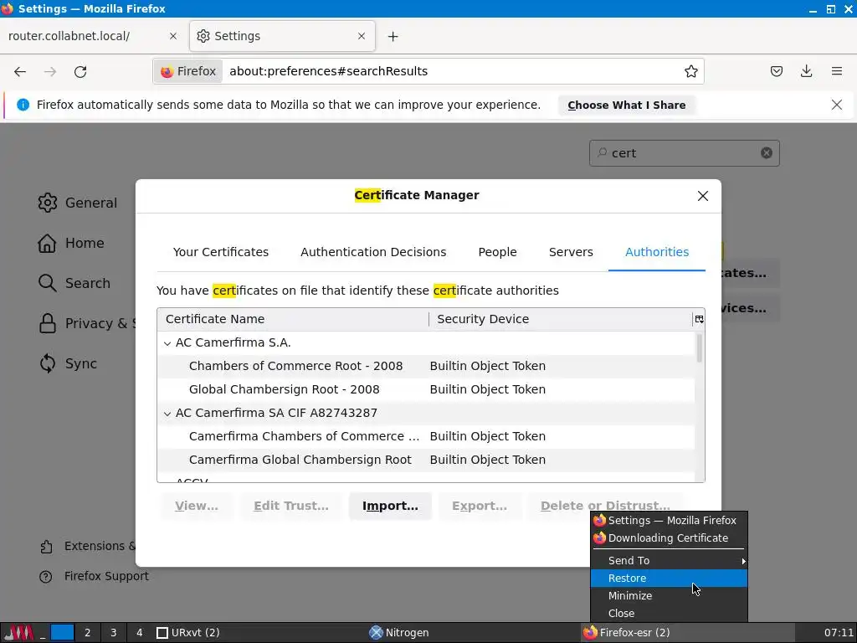857x643 pixels.
Task: Select the Authorities tab
Action: coord(656,252)
